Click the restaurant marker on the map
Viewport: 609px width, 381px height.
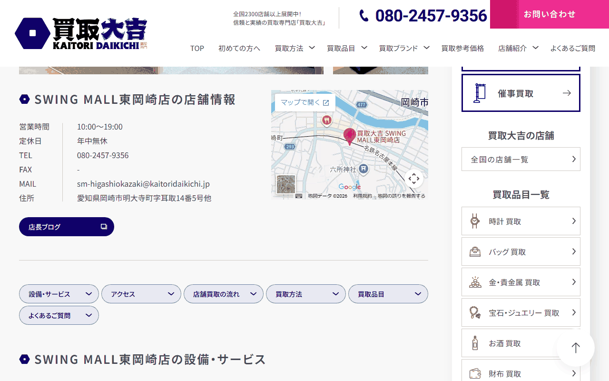[x=326, y=120]
